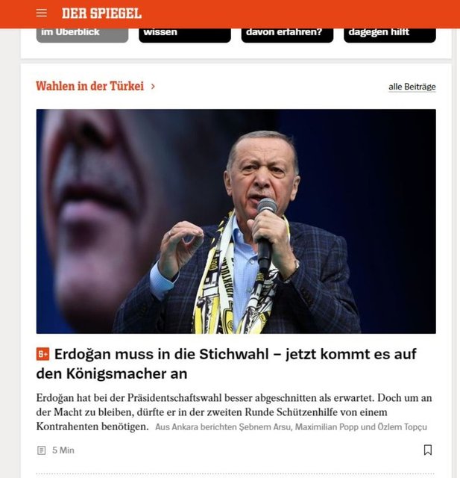Open the 'davon erfahren?' card
The width and height of the screenshot is (460, 478).
(287, 35)
